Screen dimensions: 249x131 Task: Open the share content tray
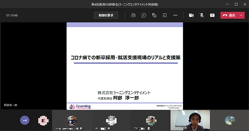212,15
